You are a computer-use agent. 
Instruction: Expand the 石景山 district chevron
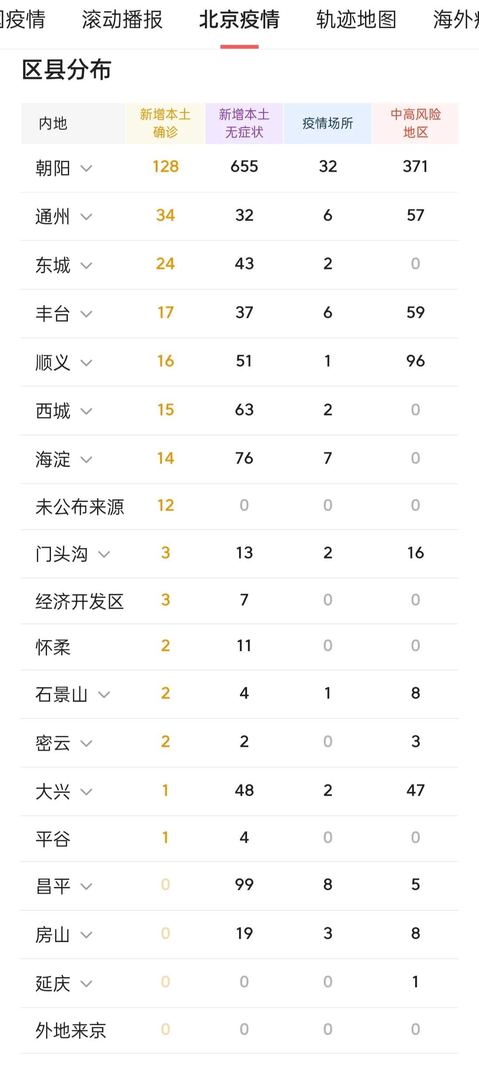pos(104,695)
